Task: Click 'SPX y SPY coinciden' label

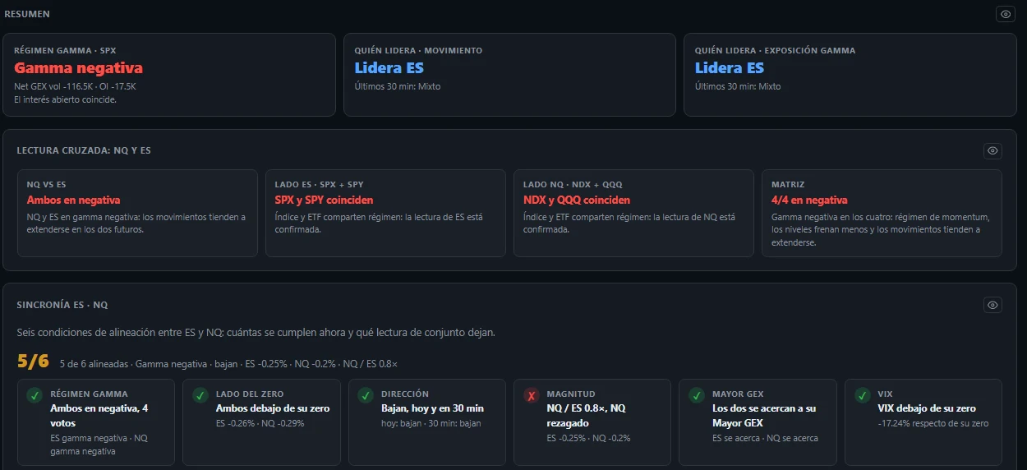Action: pos(324,200)
